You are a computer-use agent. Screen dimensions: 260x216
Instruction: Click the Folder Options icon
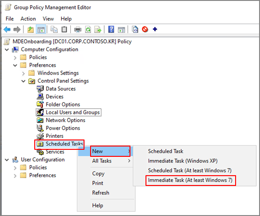coord(40,104)
